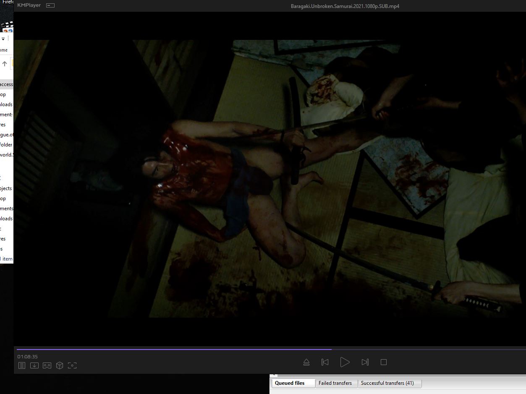The image size is (526, 394).
Task: Switch to the Failed transfers tab
Action: click(335, 383)
